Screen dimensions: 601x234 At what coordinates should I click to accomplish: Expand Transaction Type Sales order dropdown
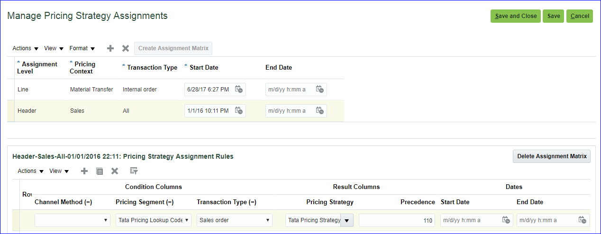pos(267,220)
